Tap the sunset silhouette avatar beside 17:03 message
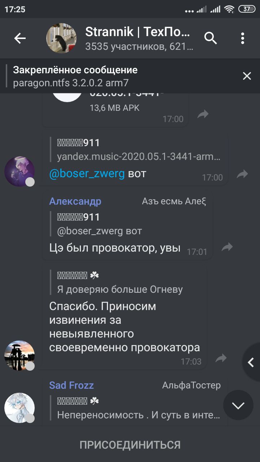The image size is (260, 462). 19,356
